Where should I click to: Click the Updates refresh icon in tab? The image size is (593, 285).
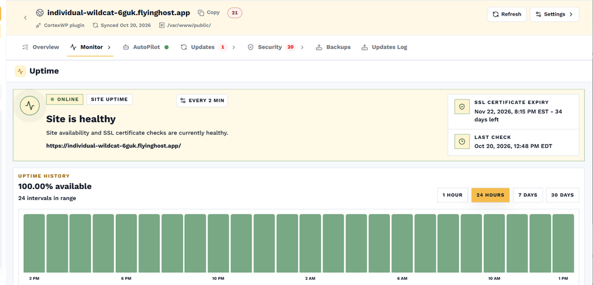tap(184, 47)
